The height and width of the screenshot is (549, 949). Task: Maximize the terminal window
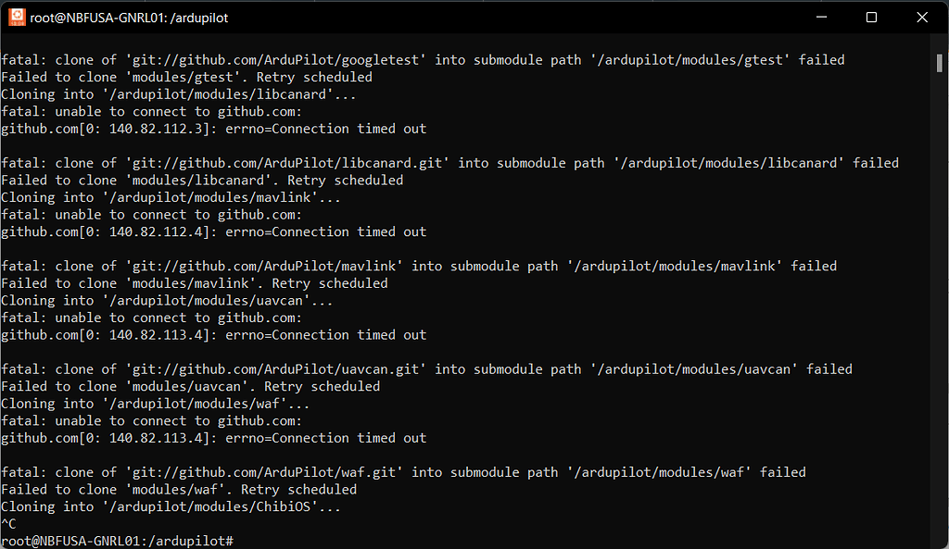[871, 17]
